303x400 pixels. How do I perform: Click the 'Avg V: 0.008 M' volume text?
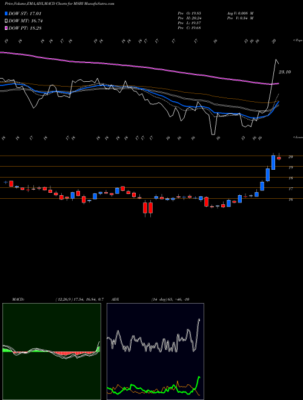click(240, 13)
